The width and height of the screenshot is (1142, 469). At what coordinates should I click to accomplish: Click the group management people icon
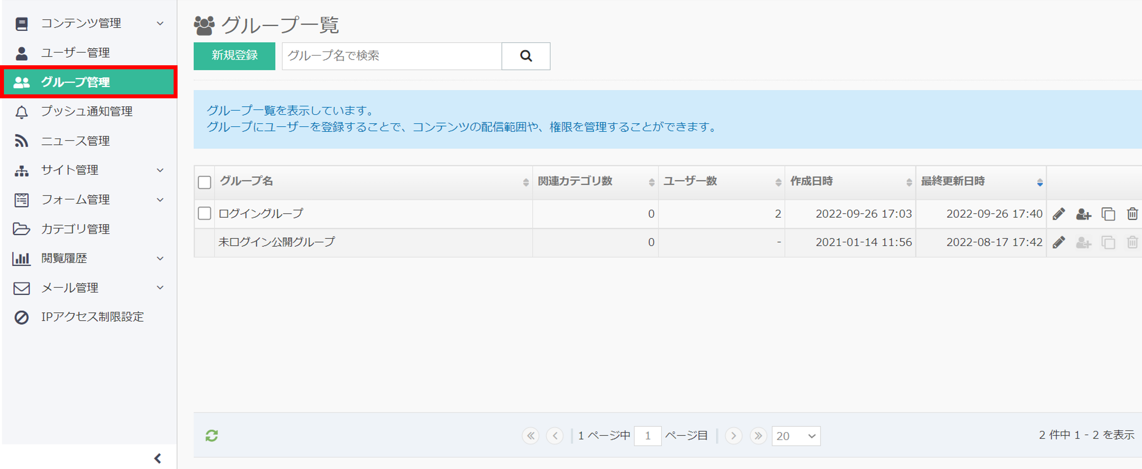pyautogui.click(x=21, y=82)
